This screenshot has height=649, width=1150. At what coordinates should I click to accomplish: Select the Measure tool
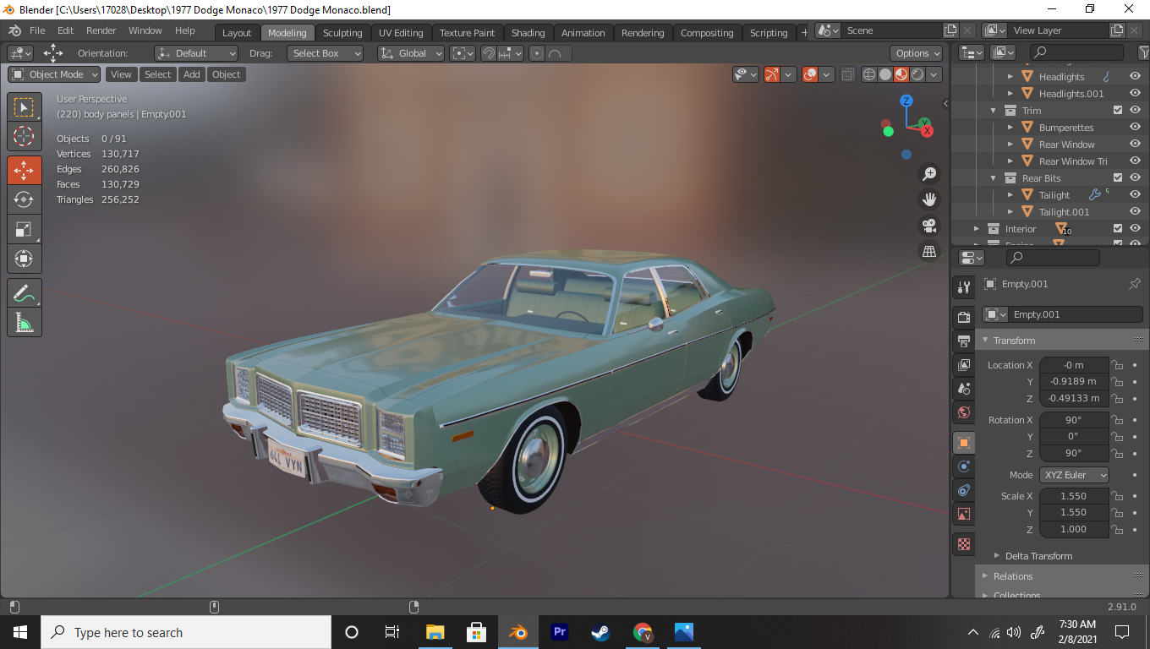[x=25, y=322]
